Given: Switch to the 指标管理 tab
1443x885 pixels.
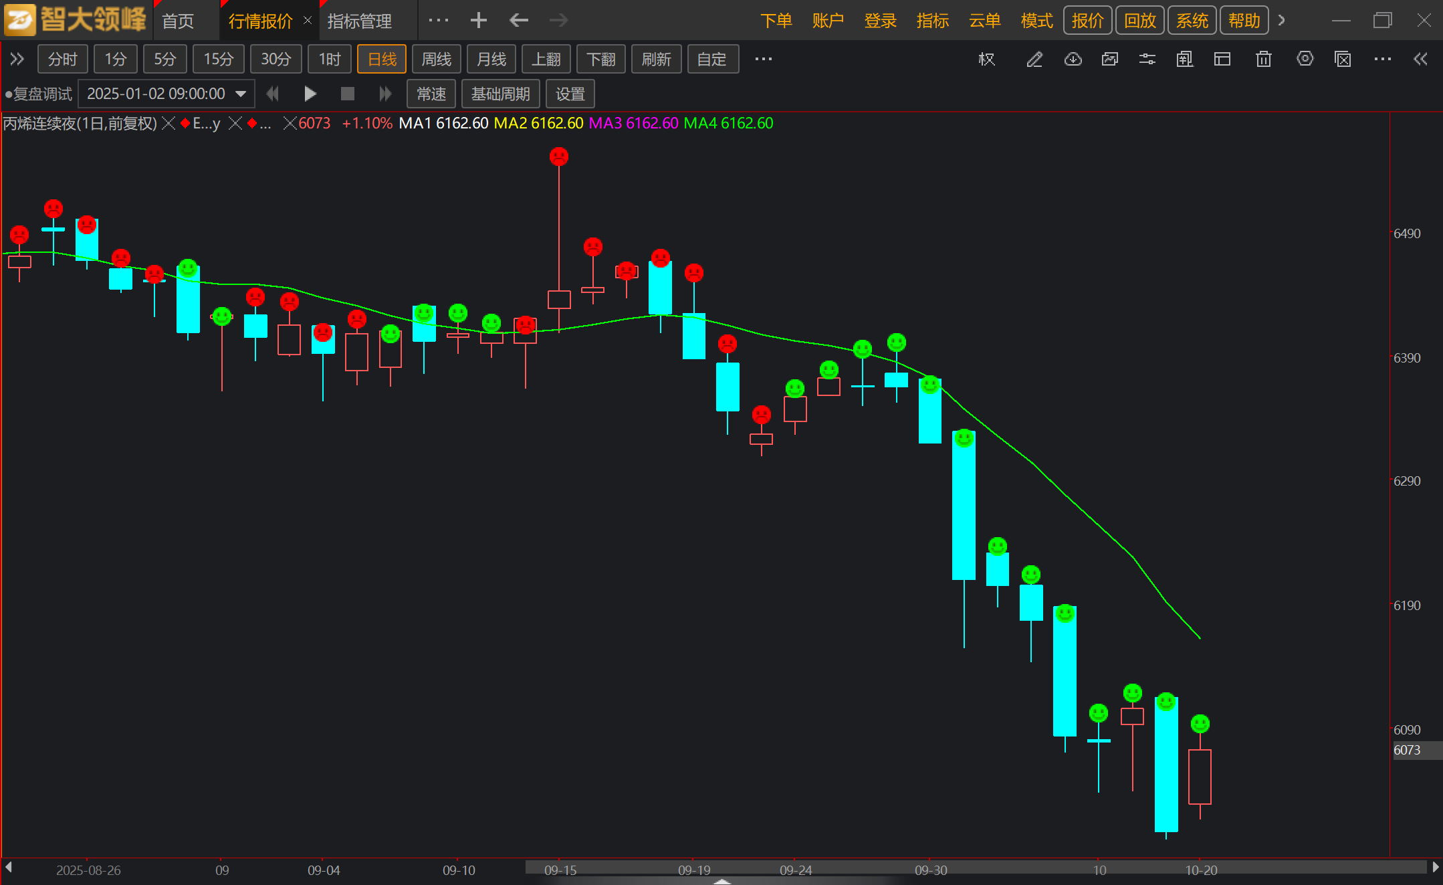Looking at the screenshot, I should (x=360, y=21).
